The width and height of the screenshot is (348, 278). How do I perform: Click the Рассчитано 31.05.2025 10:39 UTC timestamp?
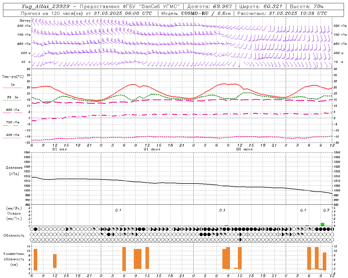[282, 13]
